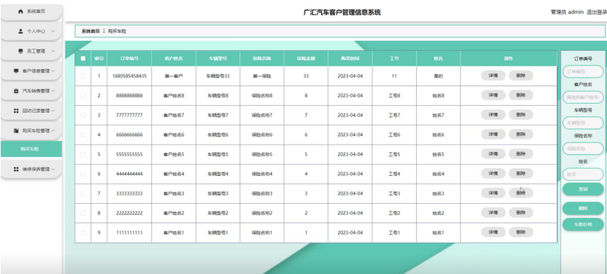Click the cell 第一保险
This screenshot has width=607, height=274.
pos(262,76)
